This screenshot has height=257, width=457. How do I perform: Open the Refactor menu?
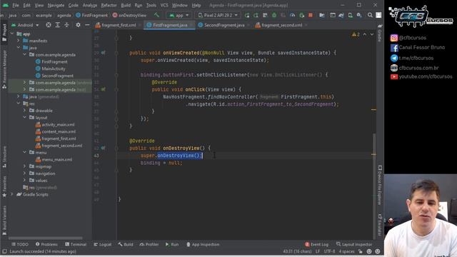pyautogui.click(x=109, y=5)
